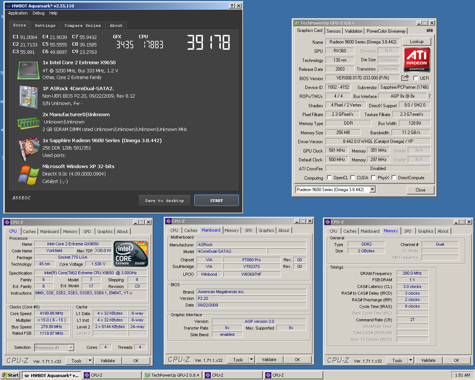The width and height of the screenshot is (475, 380).
Task: Open the Processor #1 selection dropdown
Action: [71, 348]
